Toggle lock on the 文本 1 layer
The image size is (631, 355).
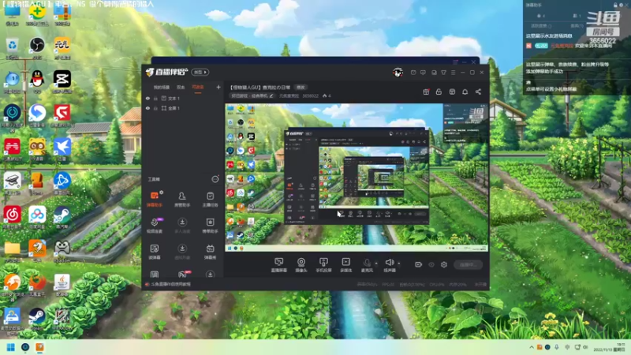(155, 98)
